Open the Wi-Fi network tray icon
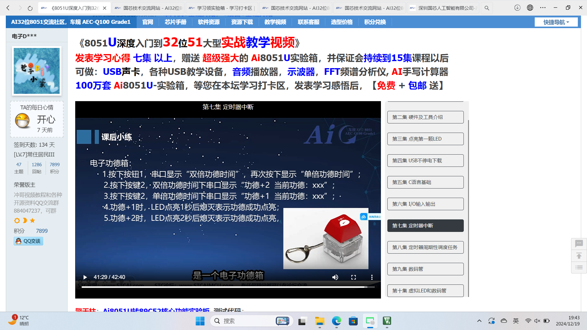 528,321
